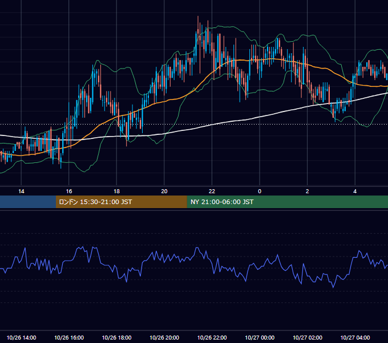Click the 10/26 22:00 time label

212,337
